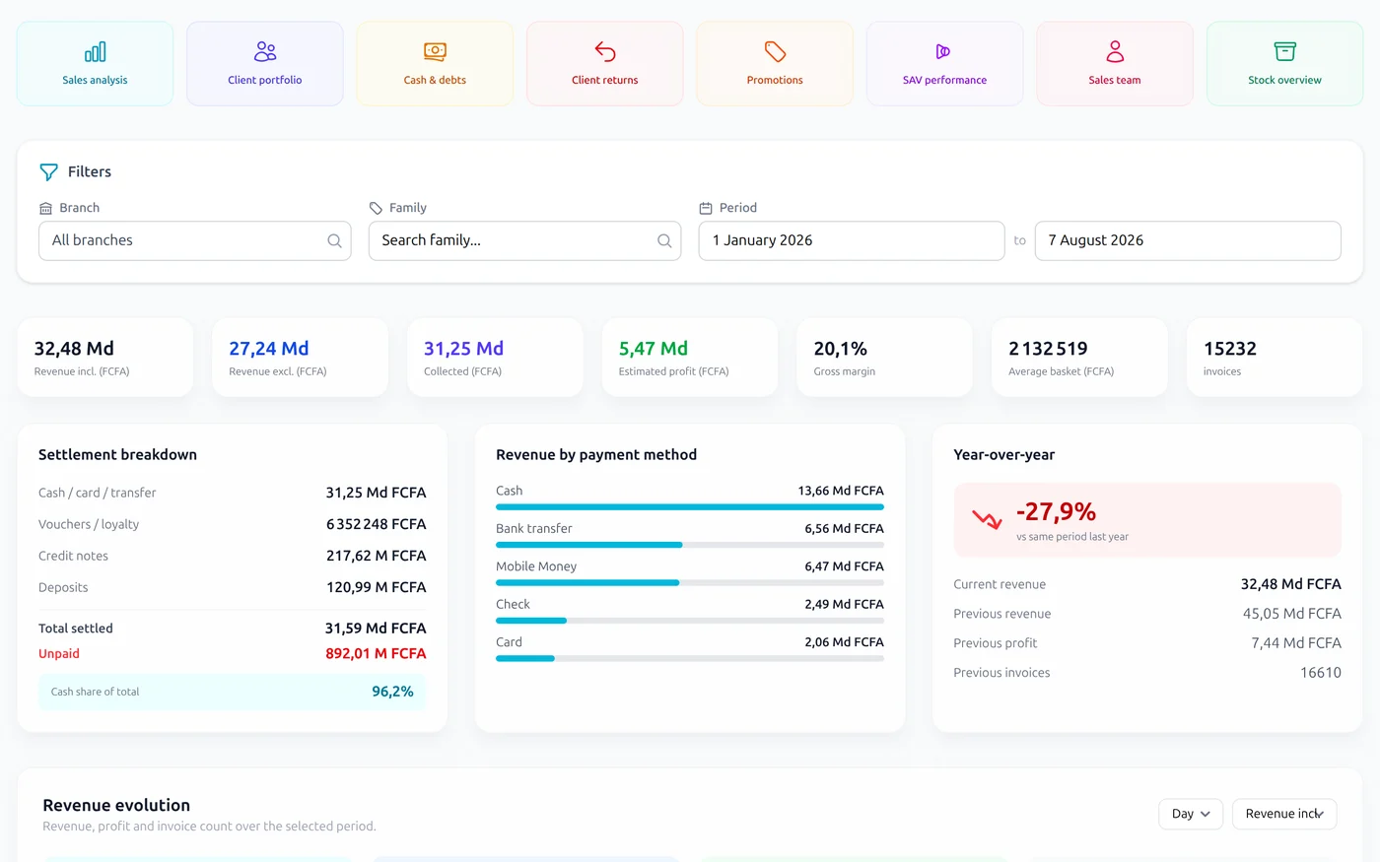This screenshot has height=862, width=1380.
Task: Click the Mobile Money 6,47 Md FCFA amount
Action: click(x=844, y=566)
